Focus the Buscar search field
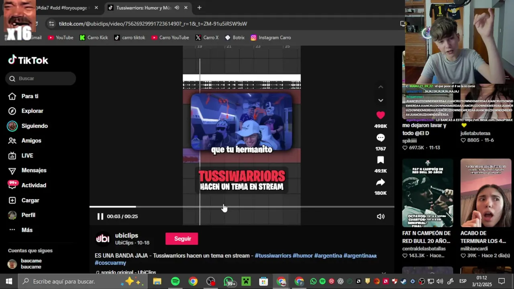 [x=41, y=78]
